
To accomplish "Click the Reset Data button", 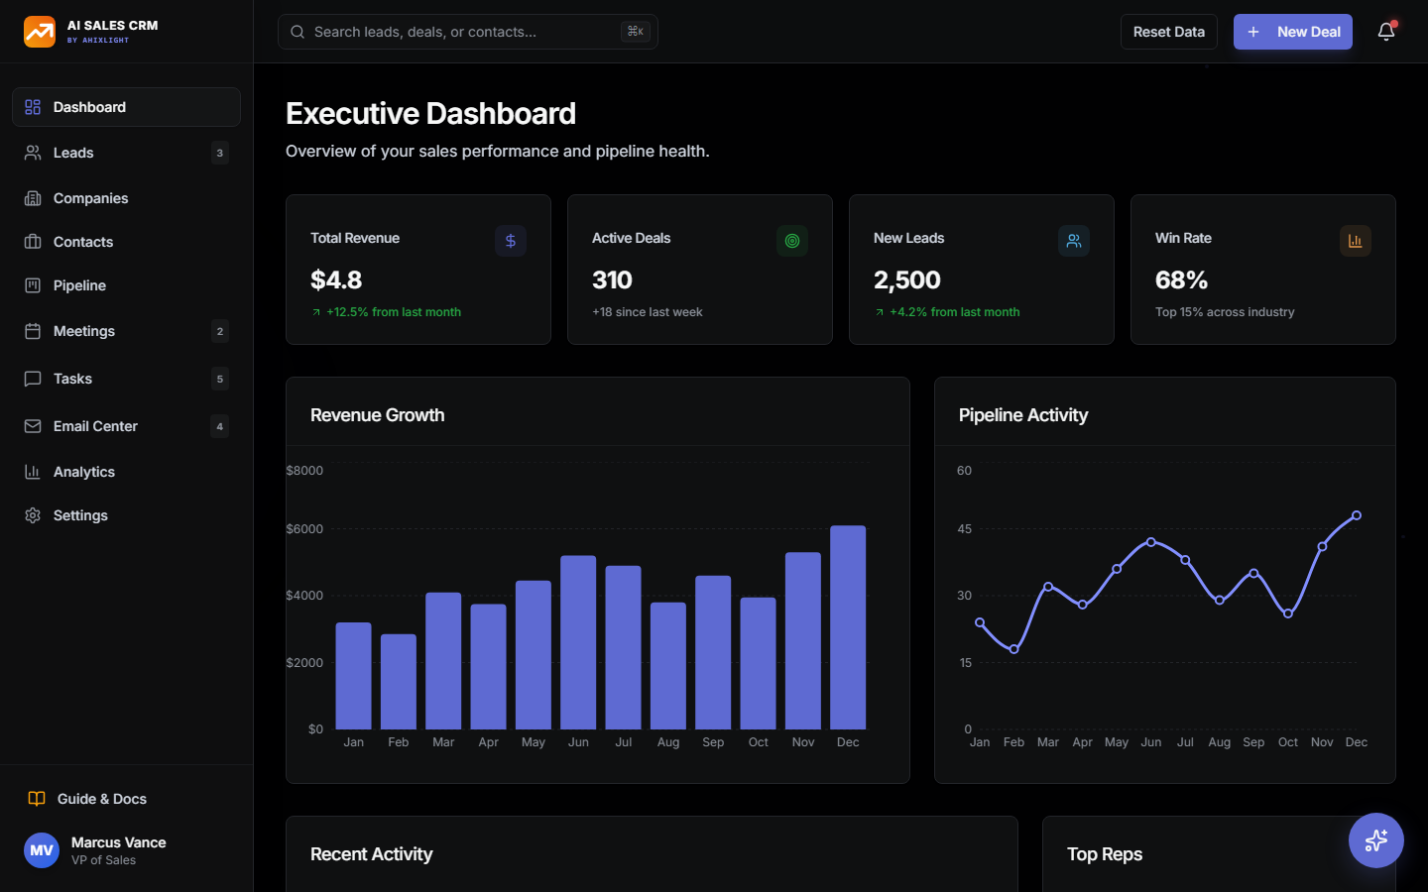I will 1169,32.
